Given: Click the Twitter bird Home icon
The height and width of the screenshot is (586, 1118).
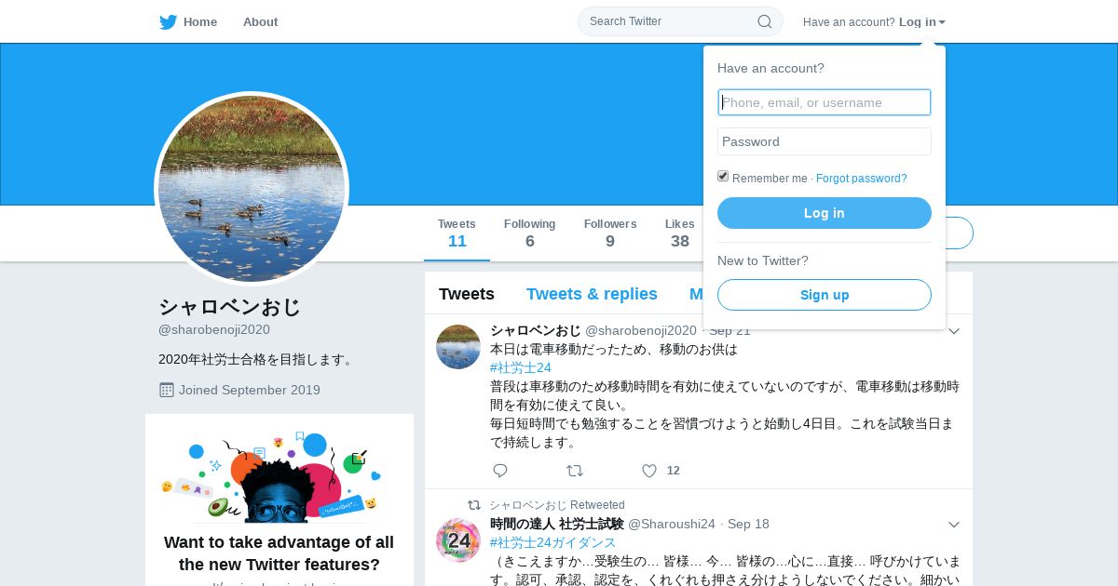Looking at the screenshot, I should tap(168, 22).
